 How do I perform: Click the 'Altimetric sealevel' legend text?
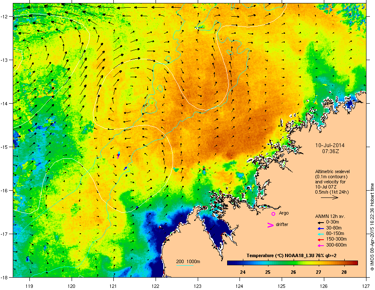click(332, 171)
